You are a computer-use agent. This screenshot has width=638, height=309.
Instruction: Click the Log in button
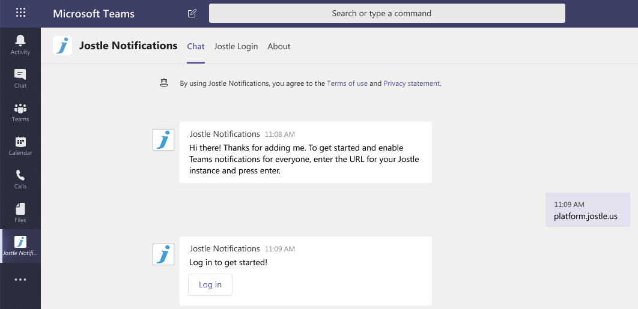click(210, 284)
